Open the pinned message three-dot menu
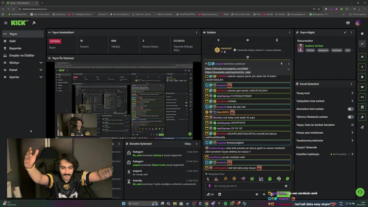368x207 pixels. coord(289,64)
